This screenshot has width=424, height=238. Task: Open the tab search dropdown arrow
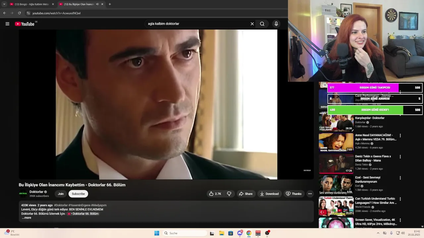pos(4,4)
